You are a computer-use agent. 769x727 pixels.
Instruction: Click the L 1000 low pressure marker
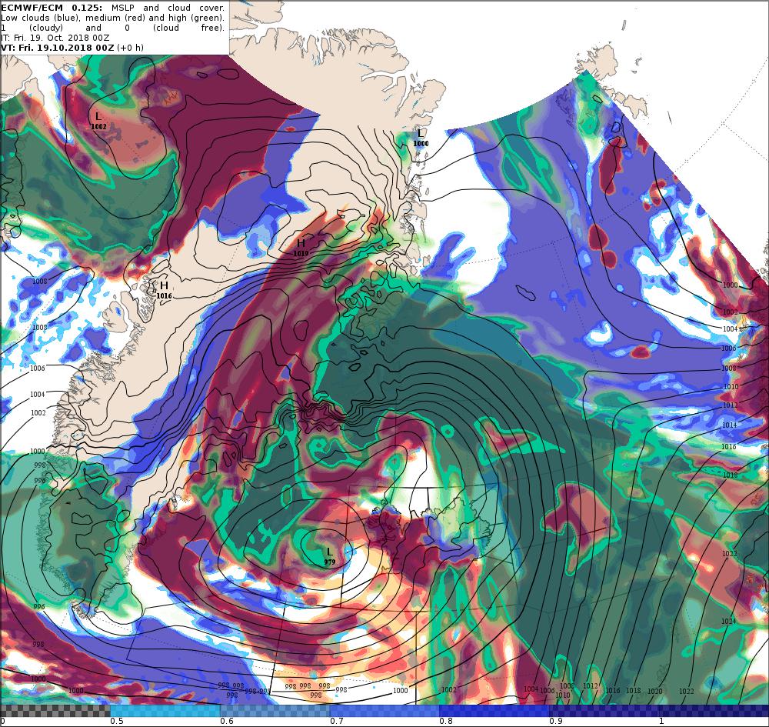pyautogui.click(x=421, y=138)
